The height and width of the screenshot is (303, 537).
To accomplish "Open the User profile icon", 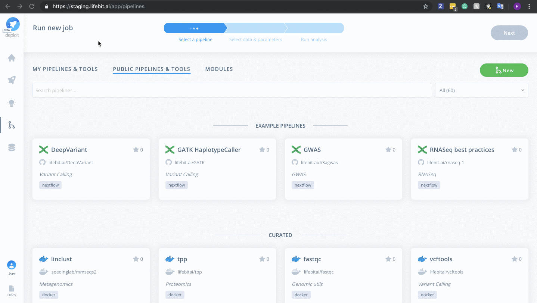I will 12,265.
